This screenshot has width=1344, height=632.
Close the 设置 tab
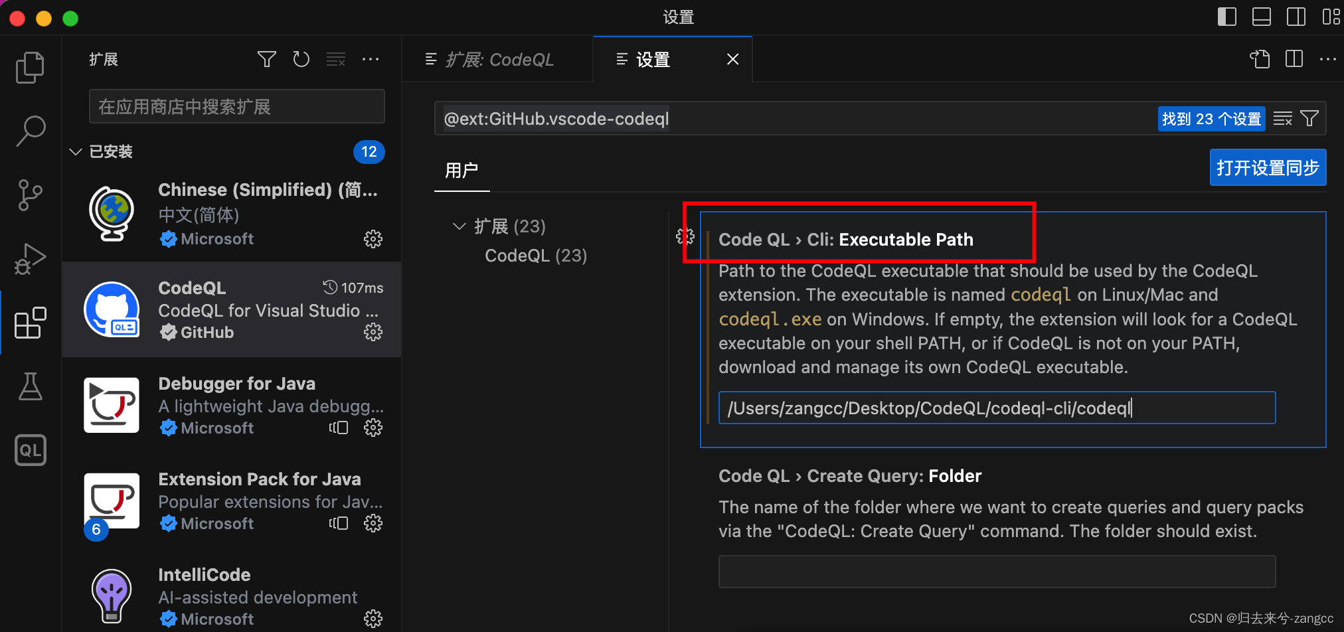pos(733,60)
